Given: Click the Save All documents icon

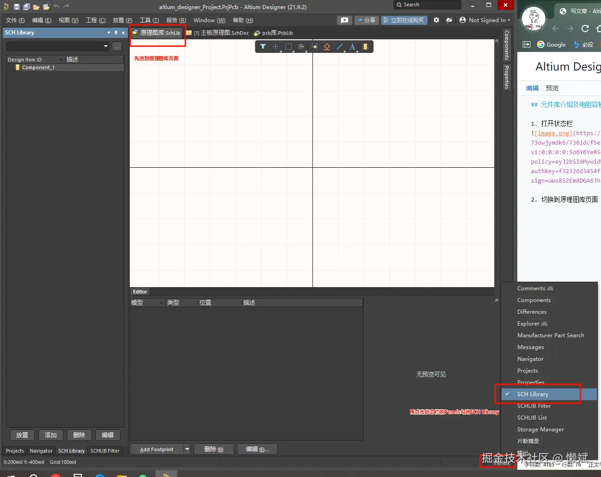Looking at the screenshot, I should tap(26, 7).
